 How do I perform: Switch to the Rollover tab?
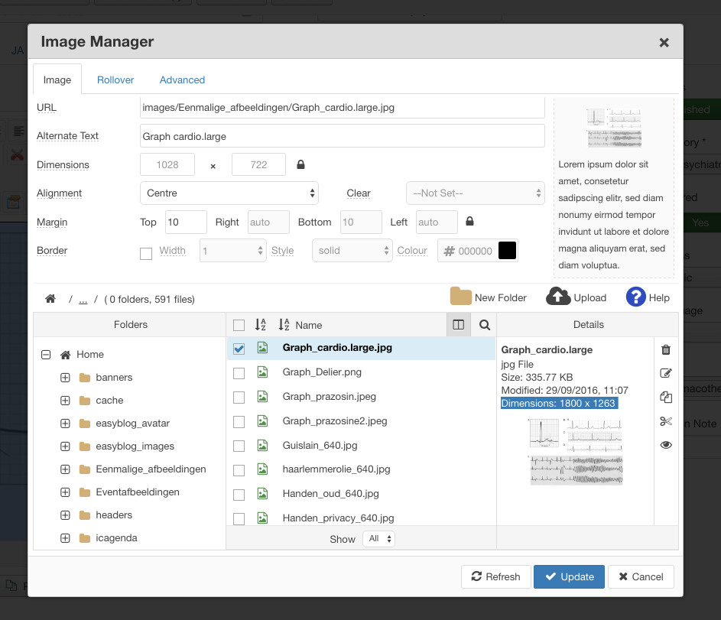pos(115,80)
